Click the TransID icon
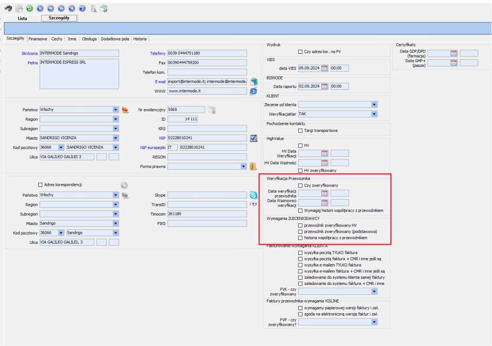This screenshot has height=346, width=492. pos(253,204)
